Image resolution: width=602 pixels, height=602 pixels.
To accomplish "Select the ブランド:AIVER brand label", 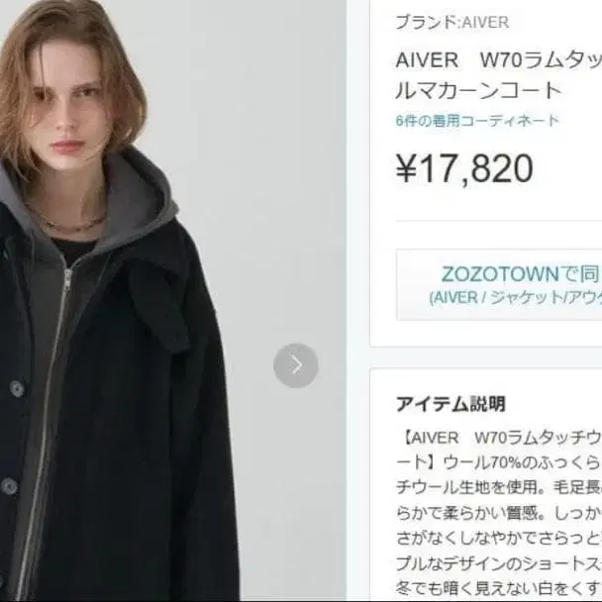I will pos(452,22).
